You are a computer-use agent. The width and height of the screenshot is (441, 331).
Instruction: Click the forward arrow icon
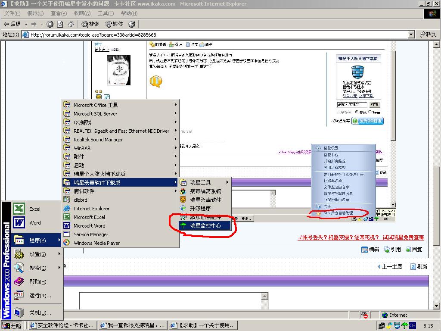[34, 24]
